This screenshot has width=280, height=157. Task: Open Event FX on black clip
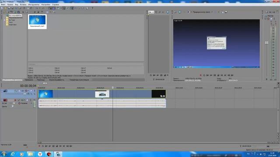[164, 96]
